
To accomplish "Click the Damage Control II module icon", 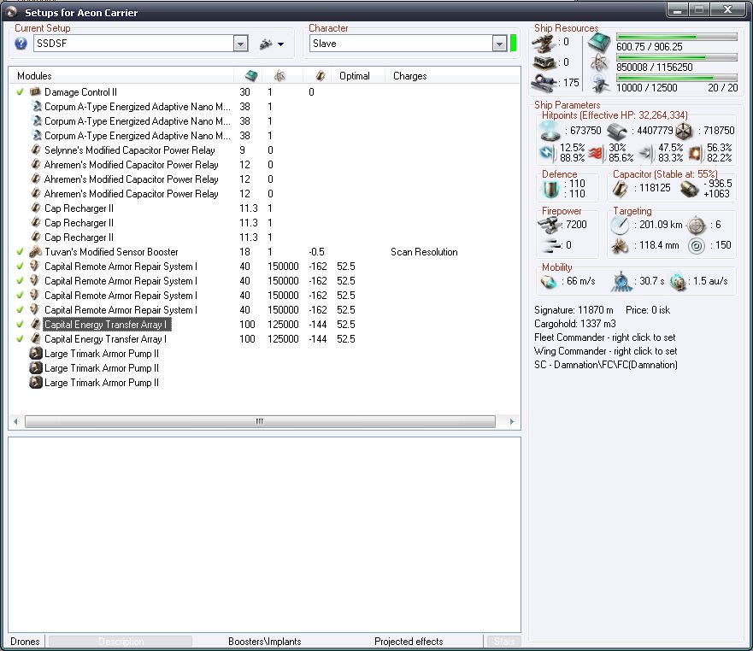I will (x=35, y=91).
